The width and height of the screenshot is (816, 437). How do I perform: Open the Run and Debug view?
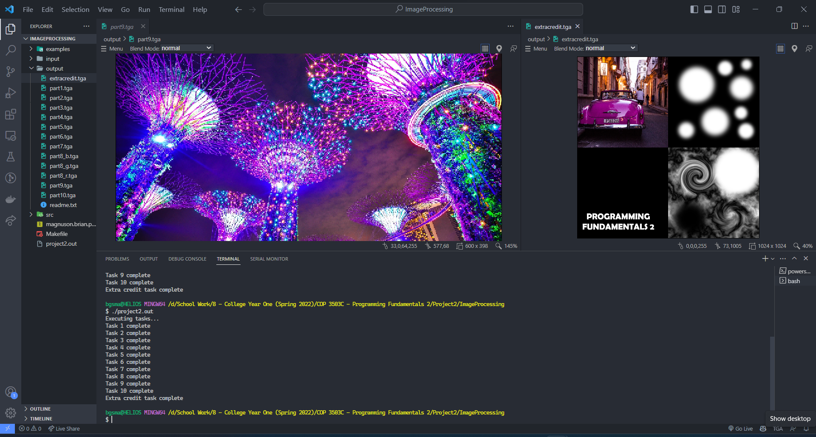pyautogui.click(x=11, y=93)
